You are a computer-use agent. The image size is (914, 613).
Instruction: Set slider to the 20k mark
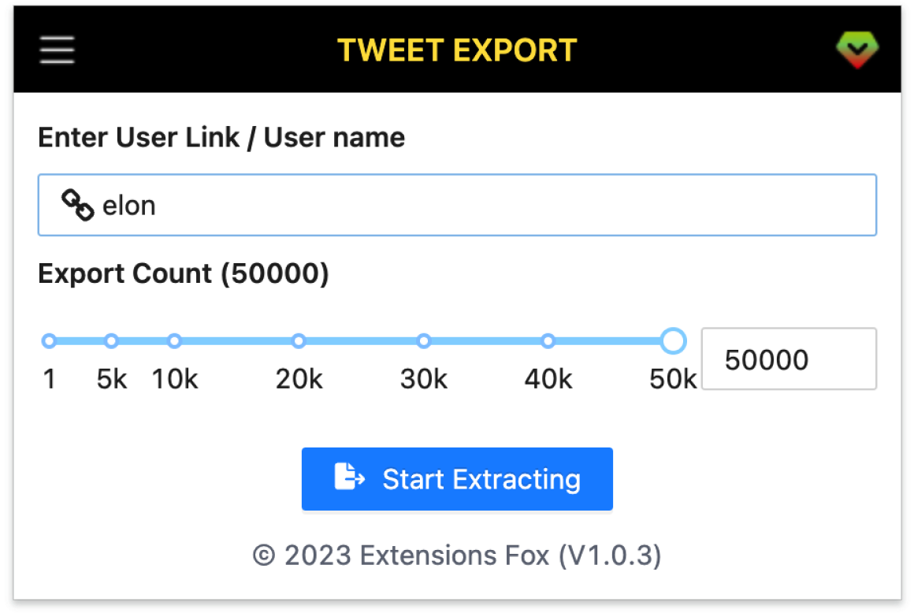tap(299, 341)
